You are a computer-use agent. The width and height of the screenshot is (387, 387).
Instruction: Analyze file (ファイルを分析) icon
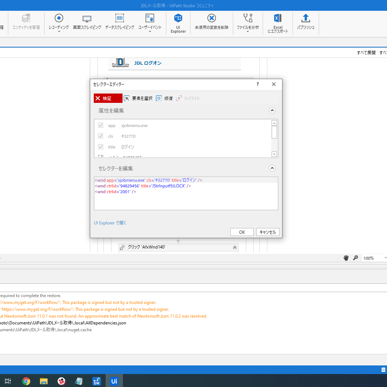tap(248, 18)
